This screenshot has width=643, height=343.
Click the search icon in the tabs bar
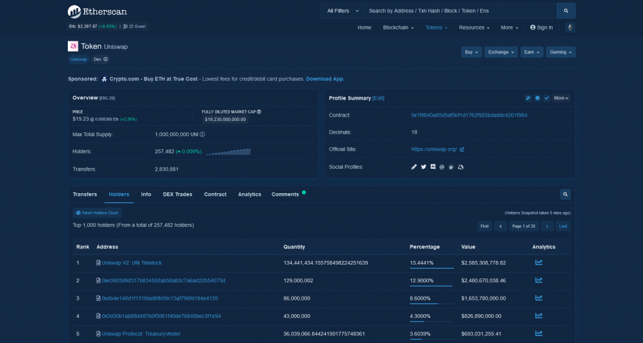[565, 194]
